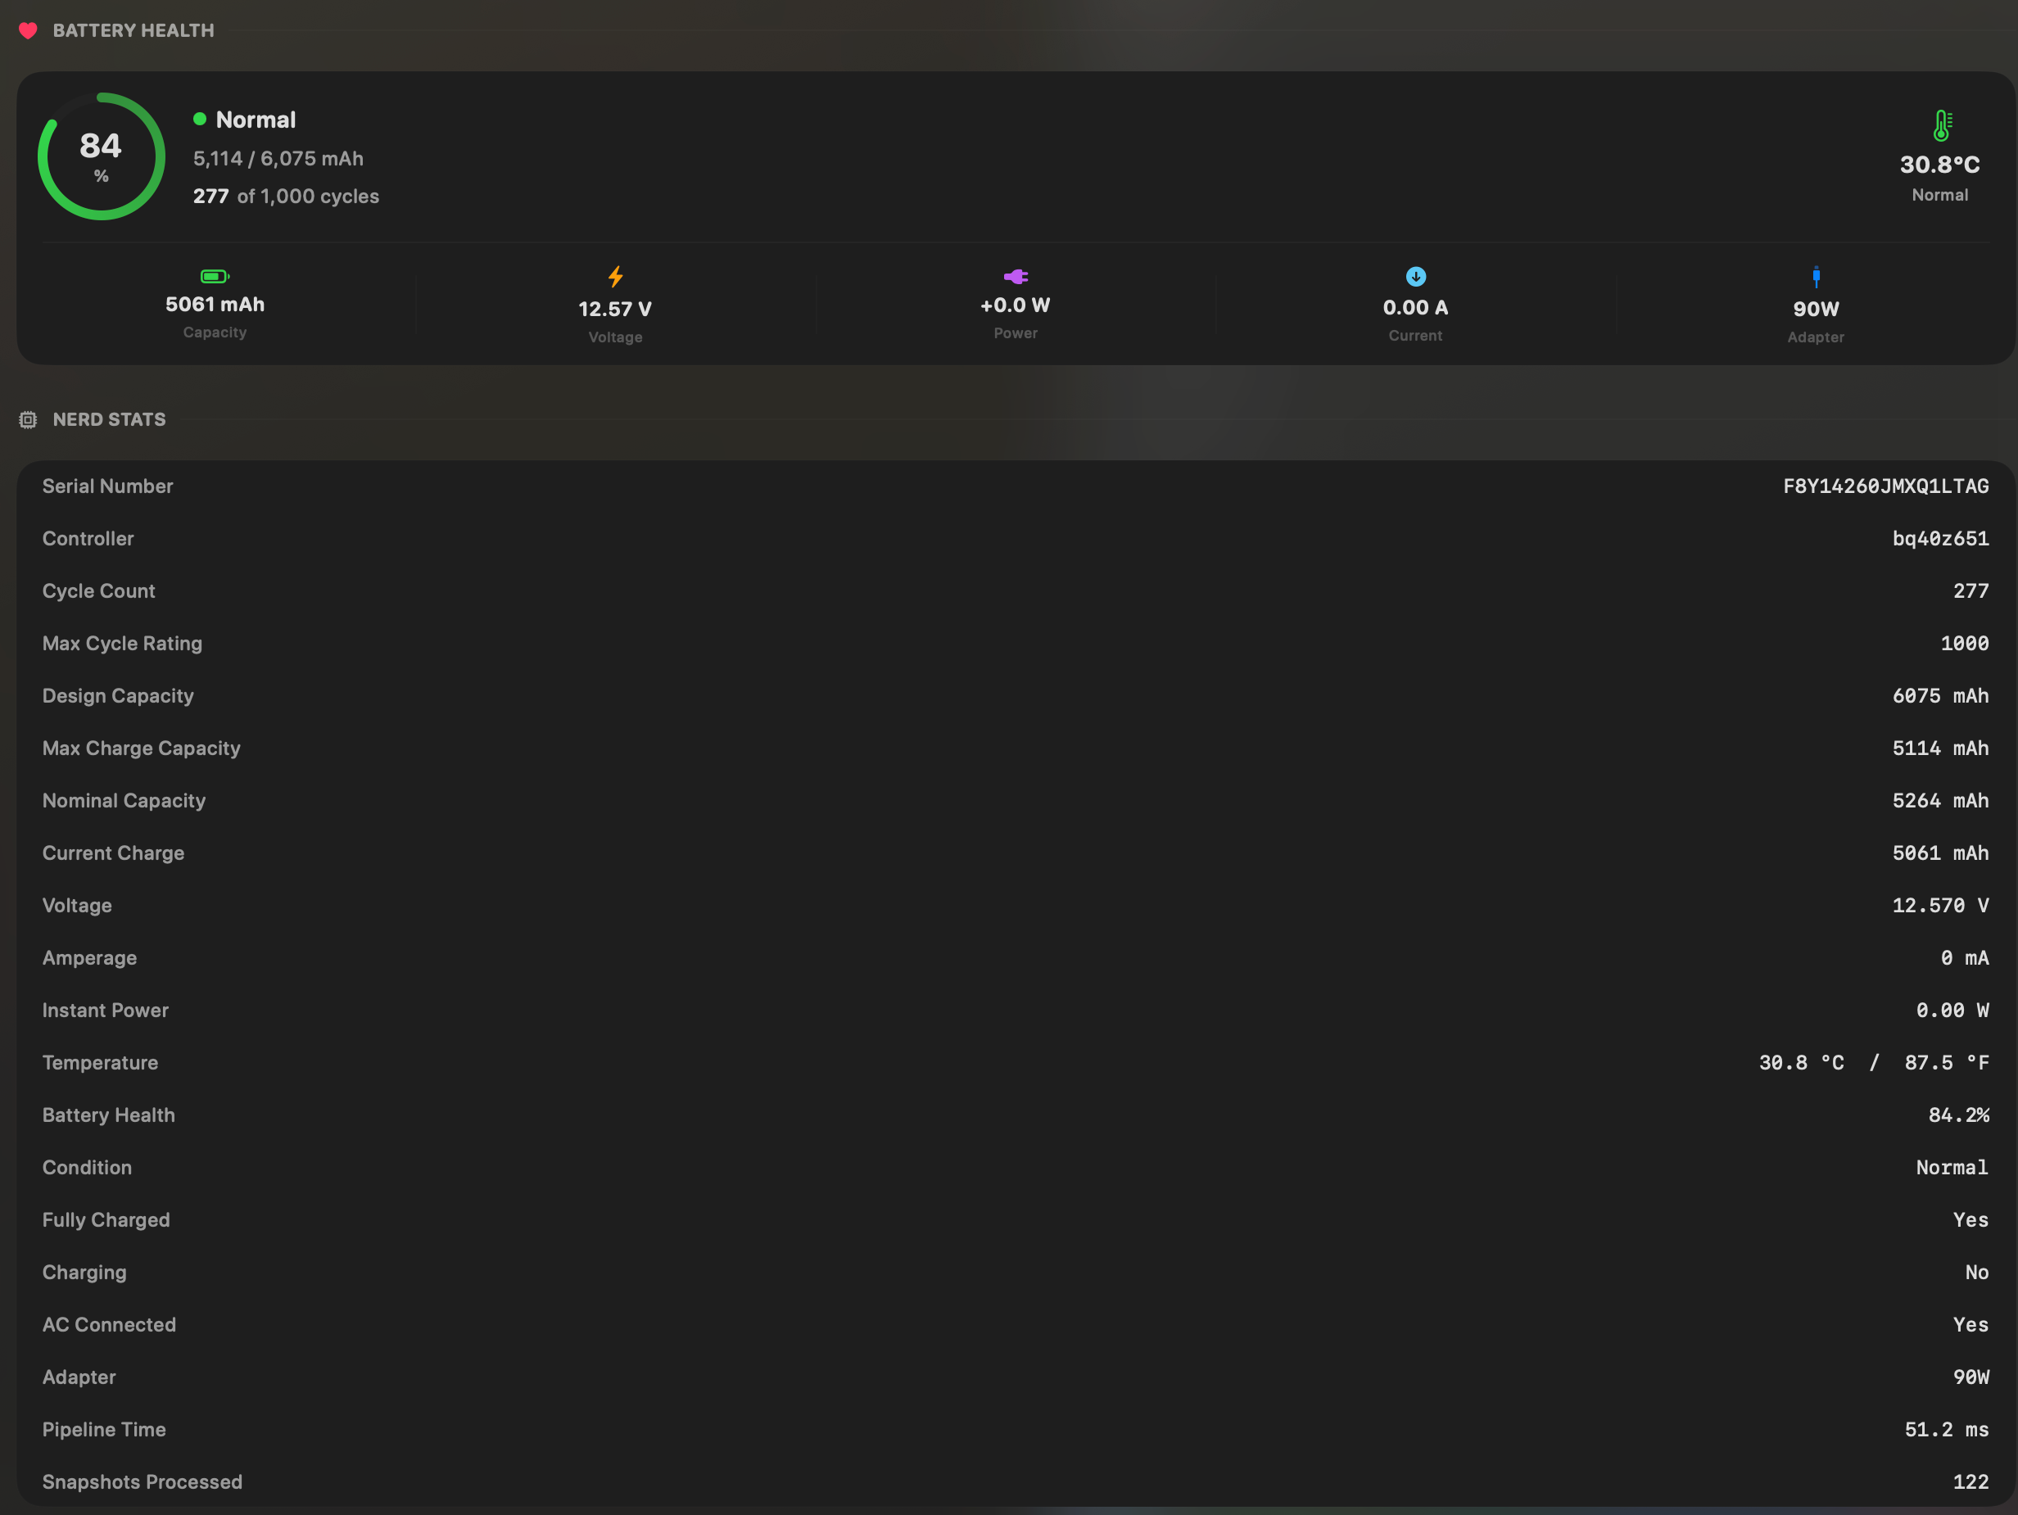Click the Controller row value bq40z651
This screenshot has height=1515, width=2018.
[x=1939, y=539]
